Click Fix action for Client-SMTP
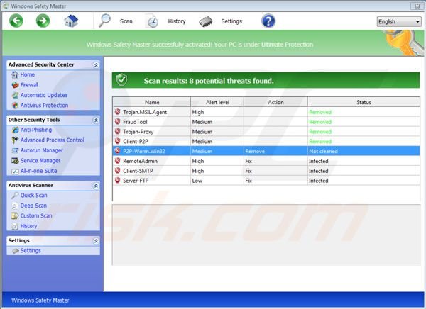The width and height of the screenshot is (426, 309). click(x=248, y=171)
